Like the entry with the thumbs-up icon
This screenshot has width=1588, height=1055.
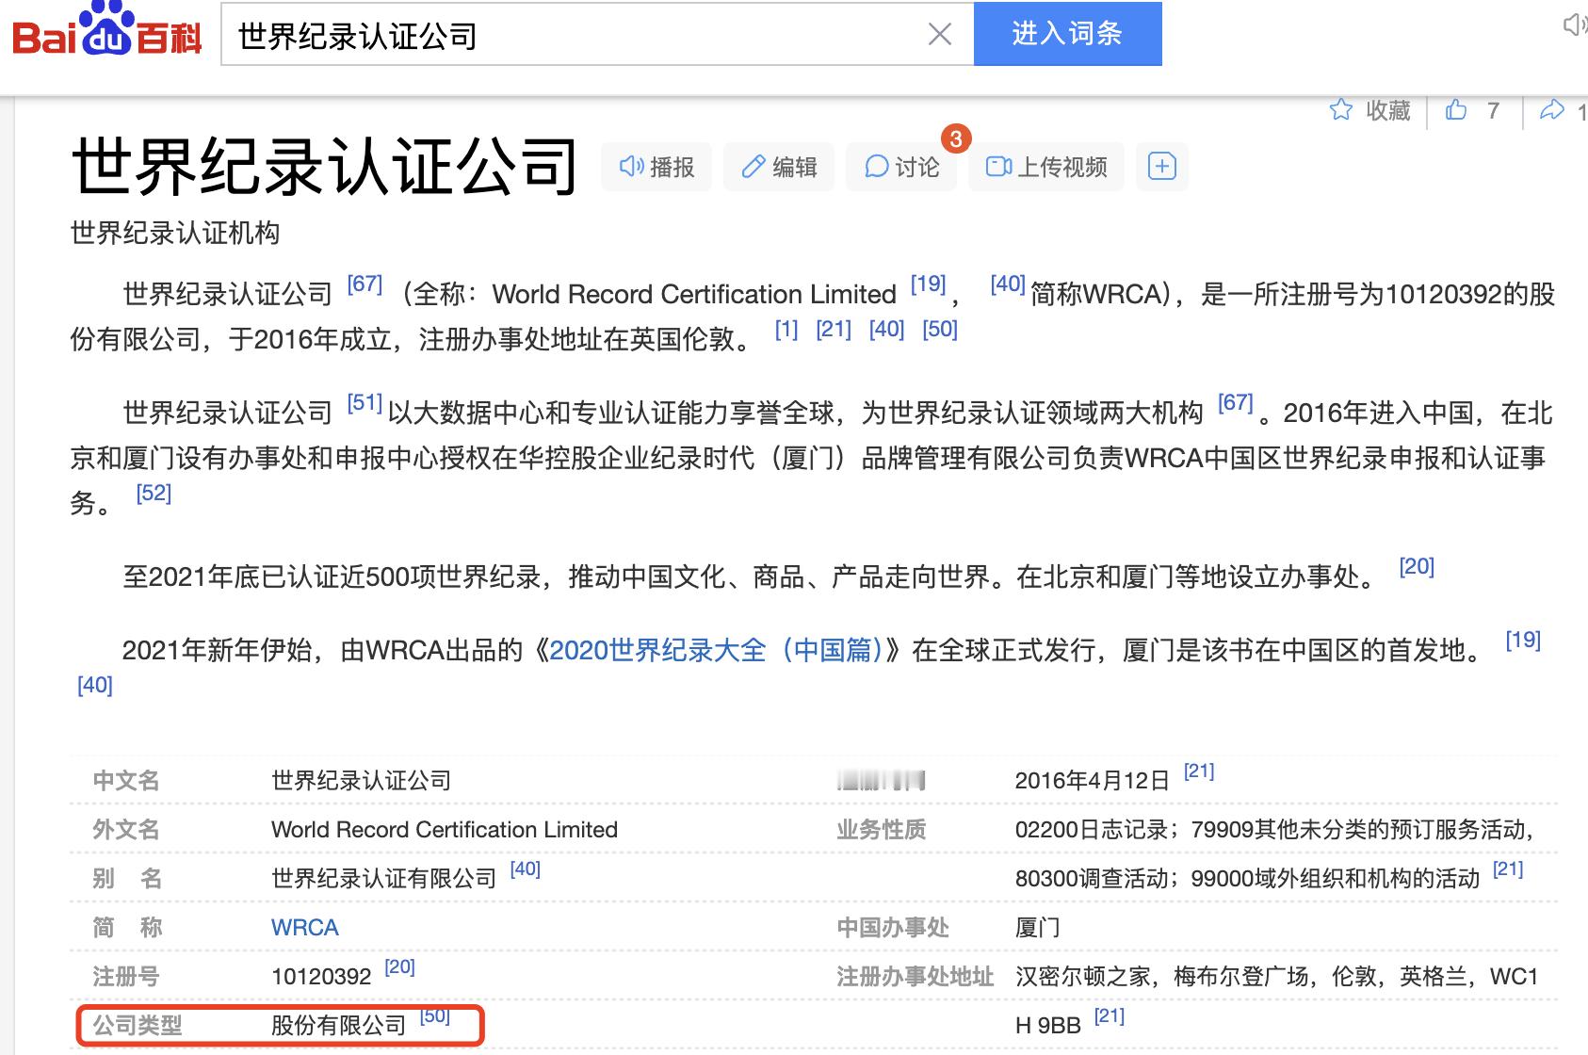click(1456, 110)
